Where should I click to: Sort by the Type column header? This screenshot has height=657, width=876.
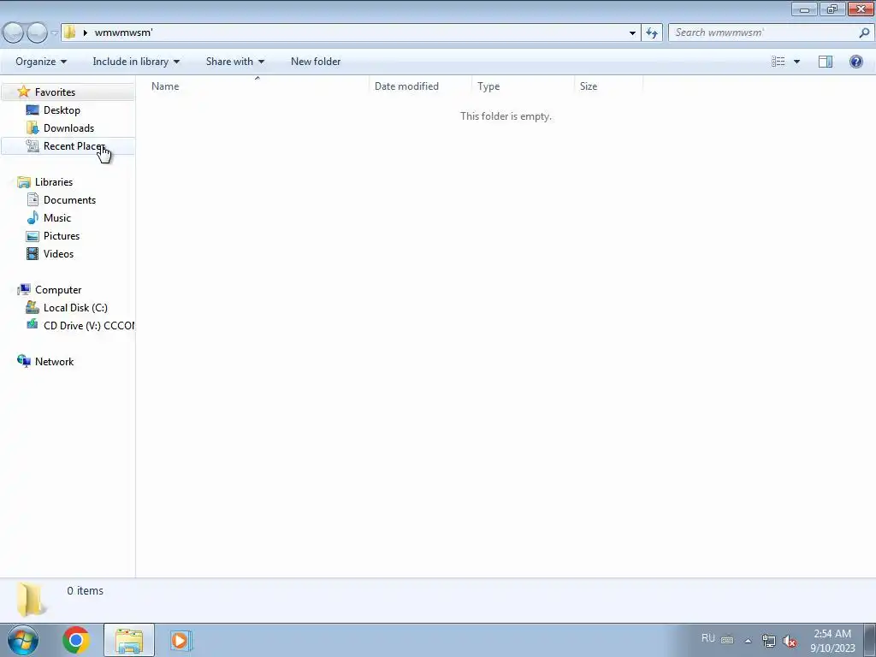pyautogui.click(x=524, y=86)
